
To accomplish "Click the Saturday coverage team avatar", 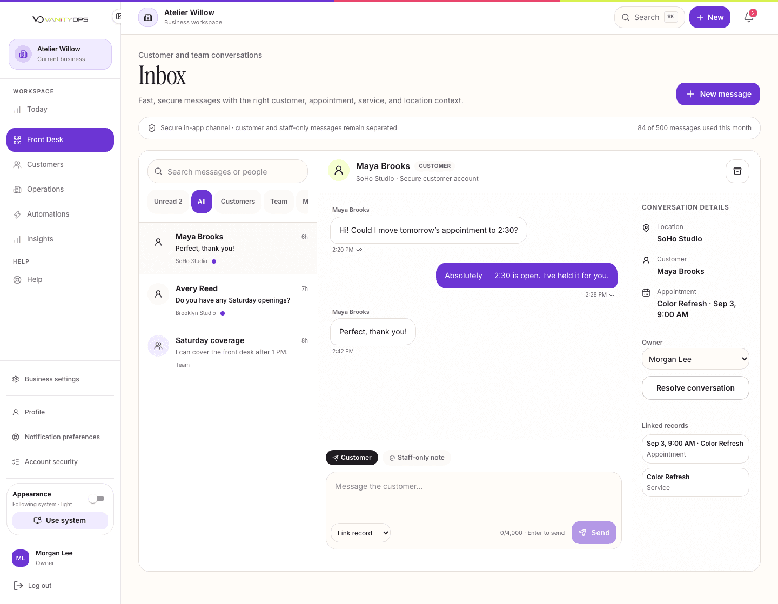I will pyautogui.click(x=158, y=346).
